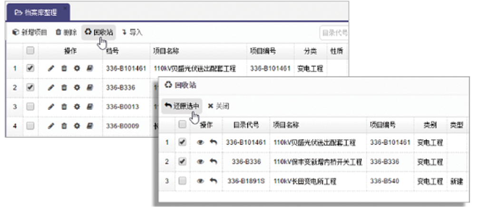Click 导入 in the toolbar
Image resolution: width=477 pixels, height=207 pixels.
click(132, 32)
